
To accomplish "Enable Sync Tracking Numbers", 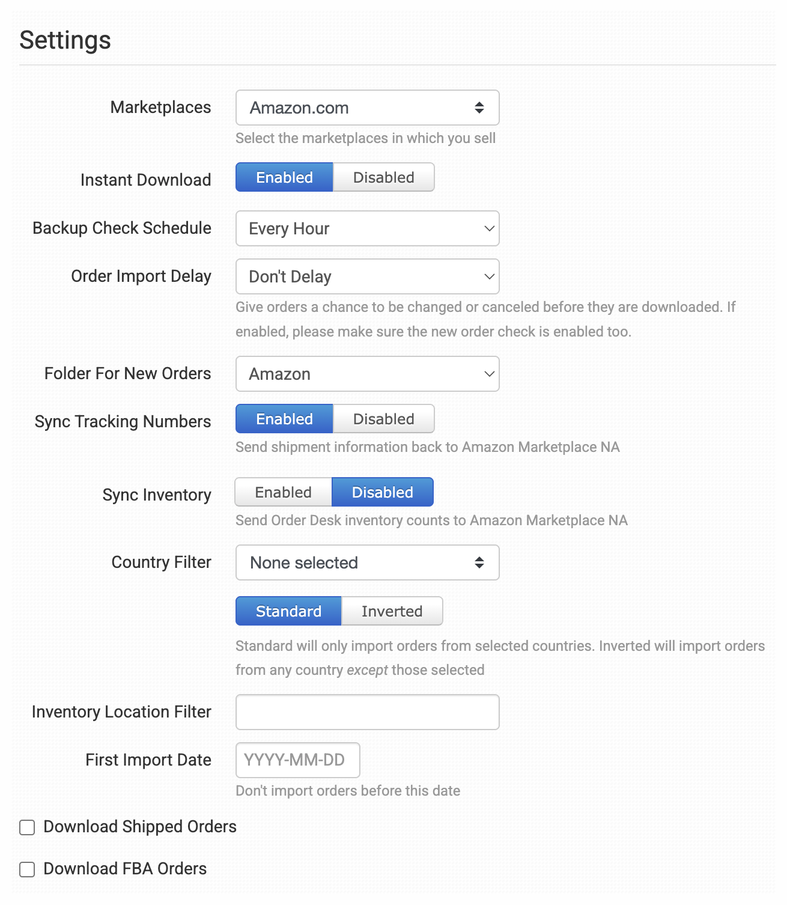I will pyautogui.click(x=284, y=419).
